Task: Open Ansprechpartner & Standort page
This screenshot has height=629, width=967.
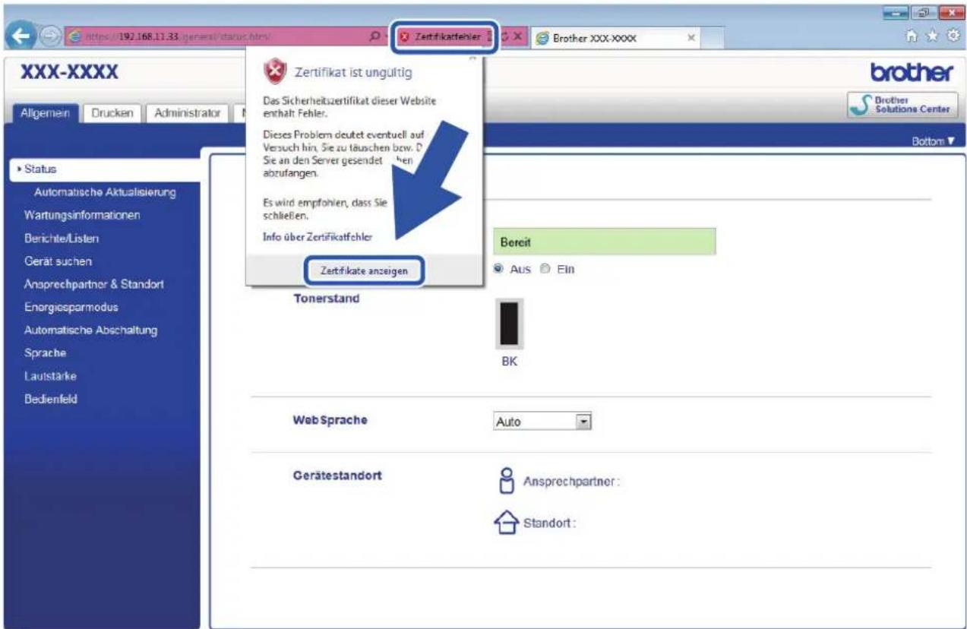Action: pos(93,284)
